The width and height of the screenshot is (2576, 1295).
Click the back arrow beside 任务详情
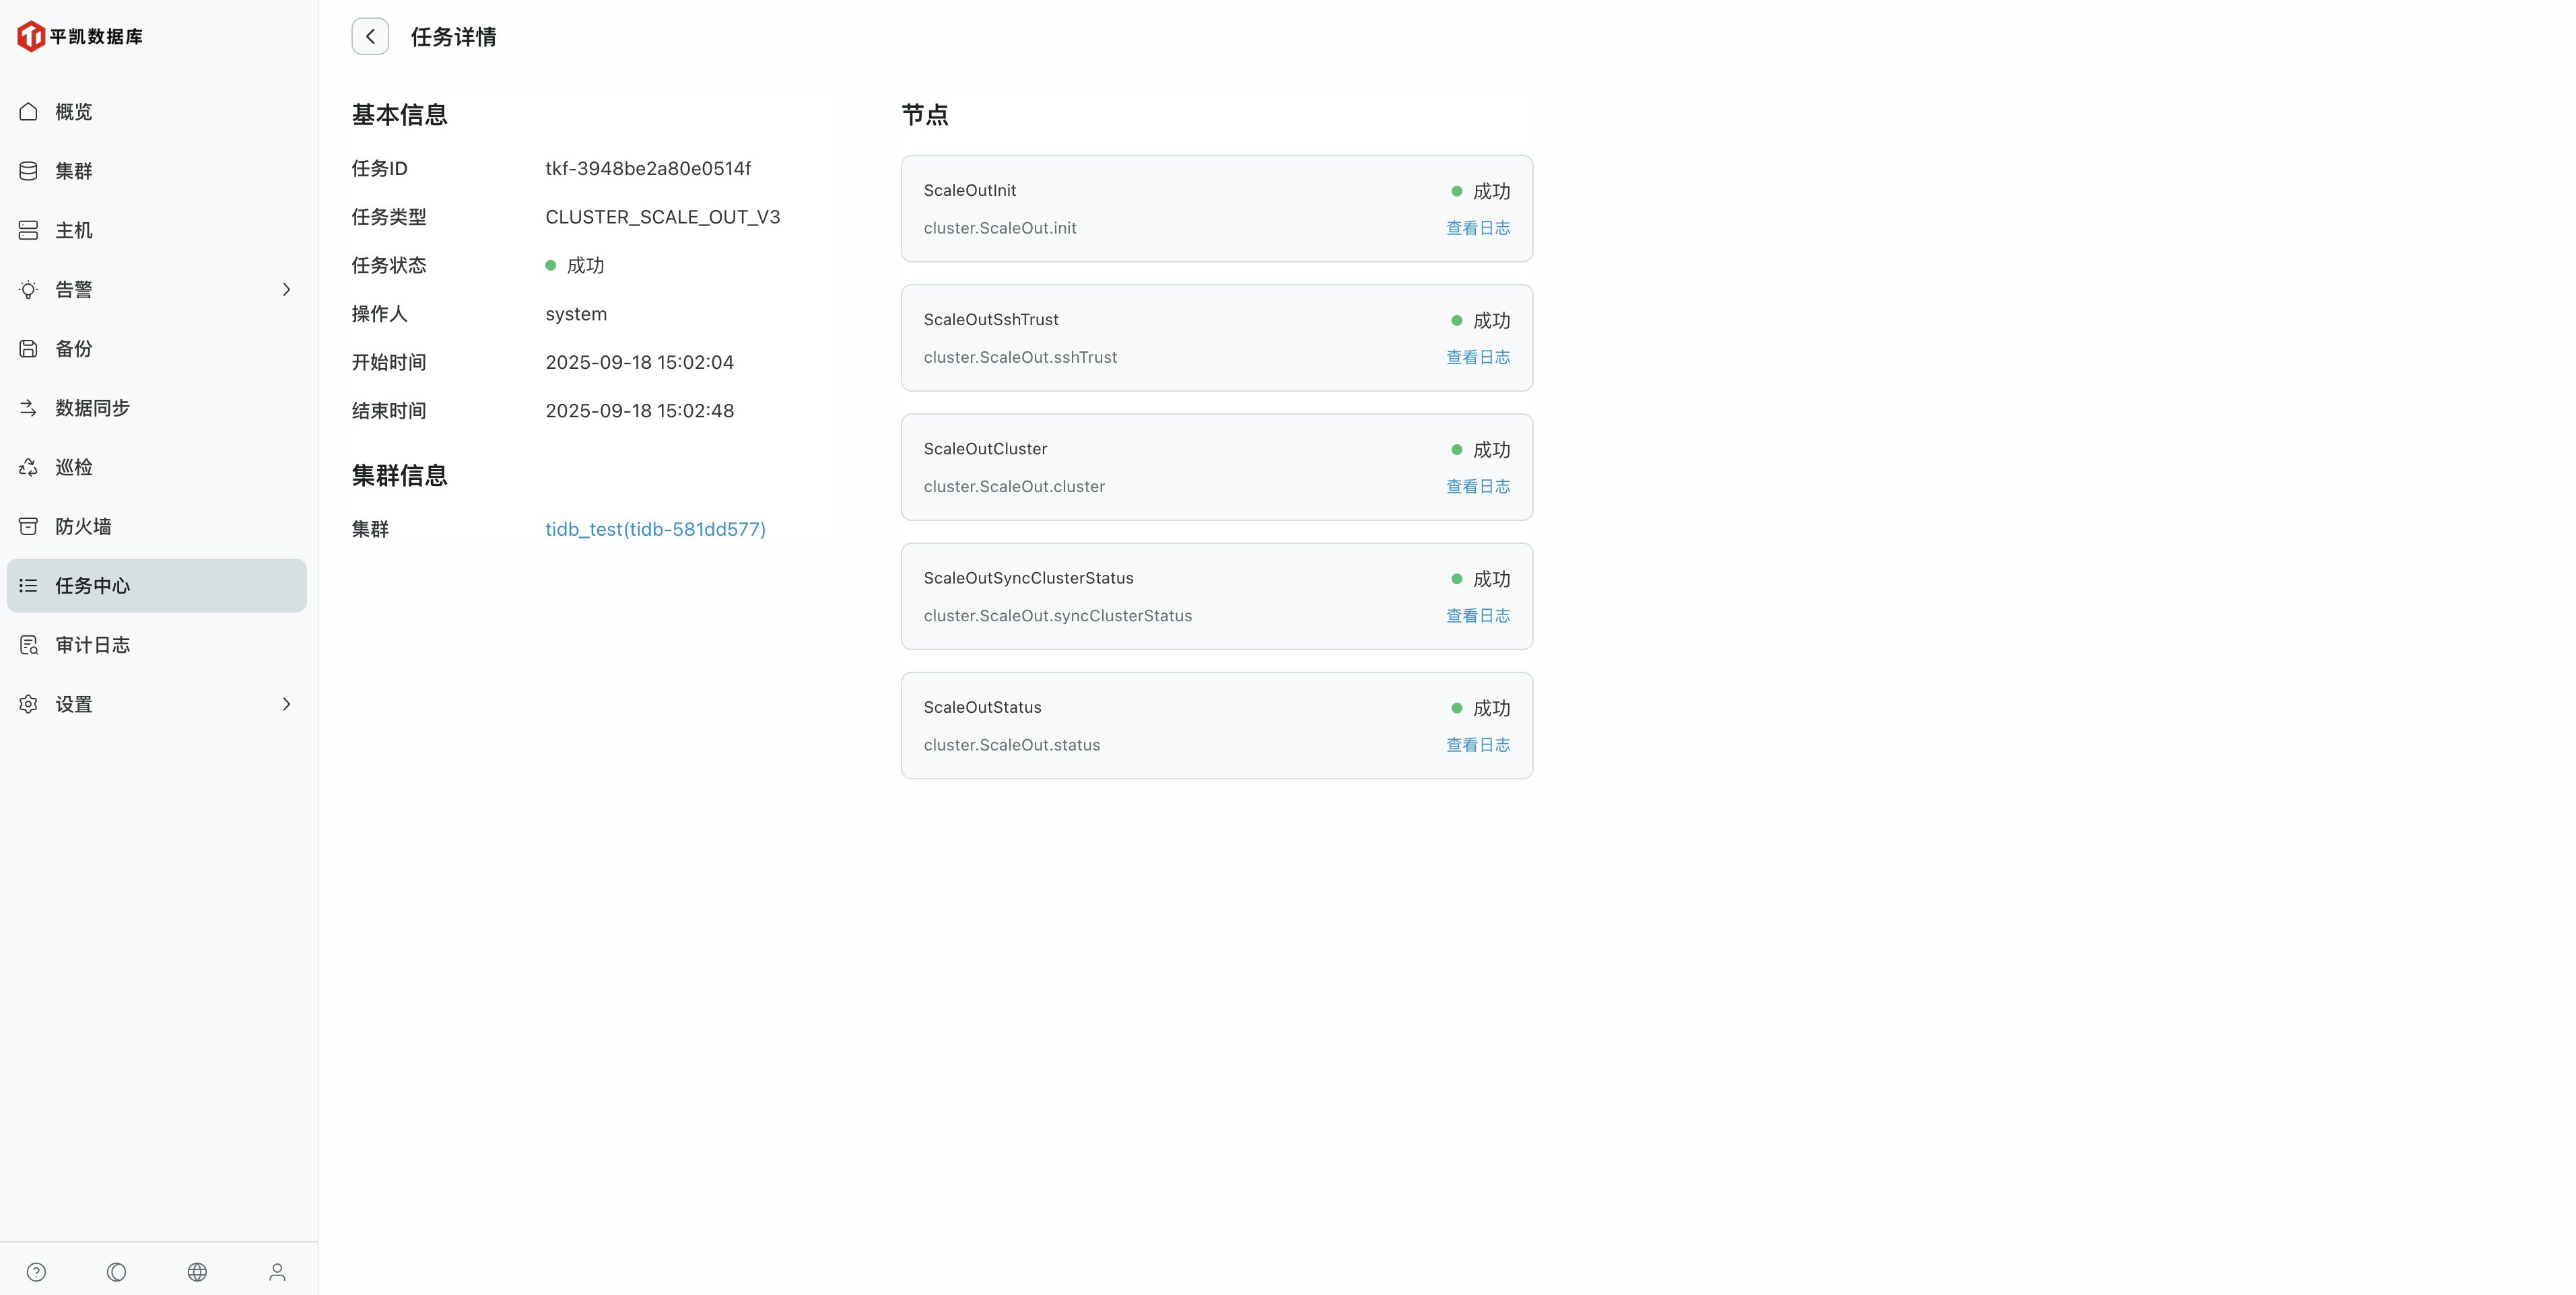[370, 37]
